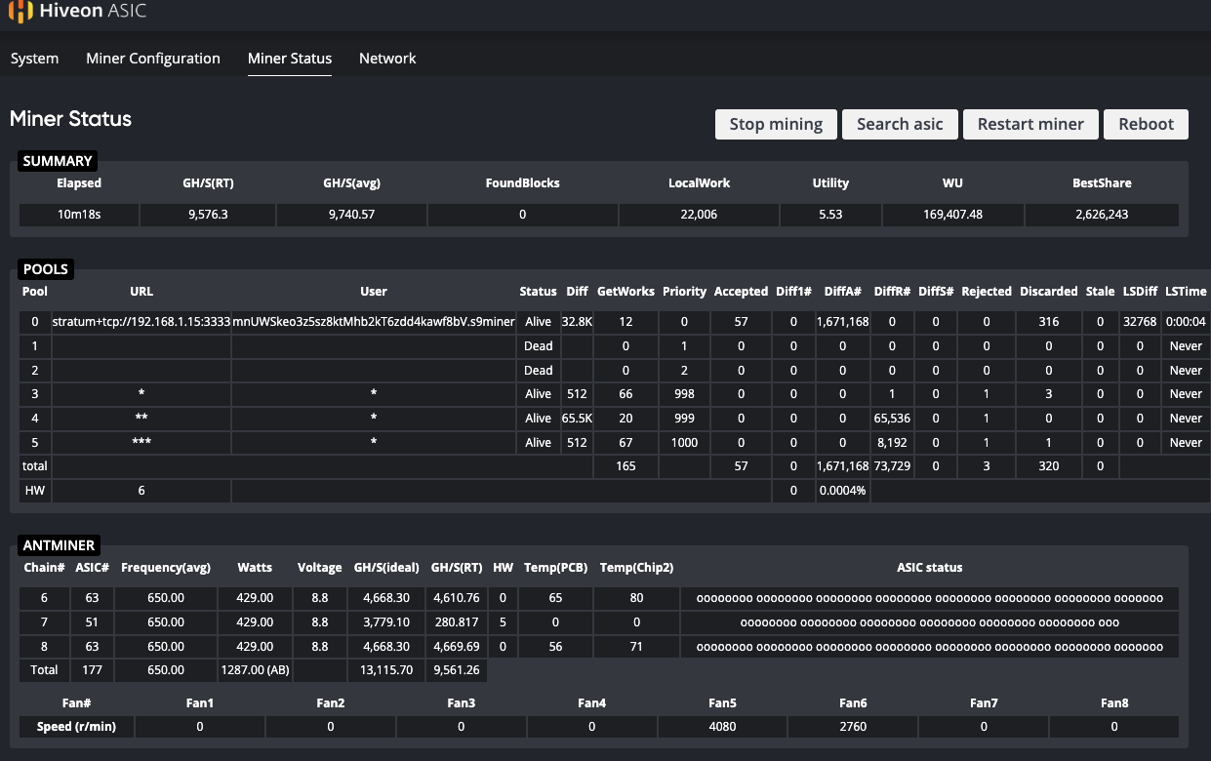
Task: Click pool 5 DiffR# value 8,192
Action: [x=892, y=442]
